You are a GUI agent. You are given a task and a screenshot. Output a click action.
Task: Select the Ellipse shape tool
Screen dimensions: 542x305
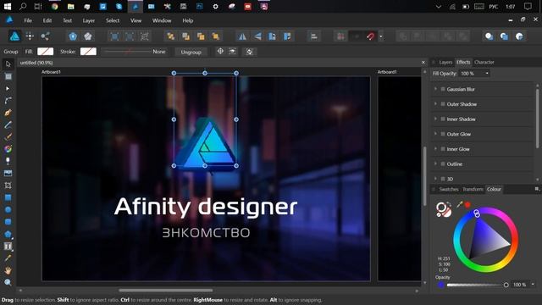pyautogui.click(x=8, y=209)
